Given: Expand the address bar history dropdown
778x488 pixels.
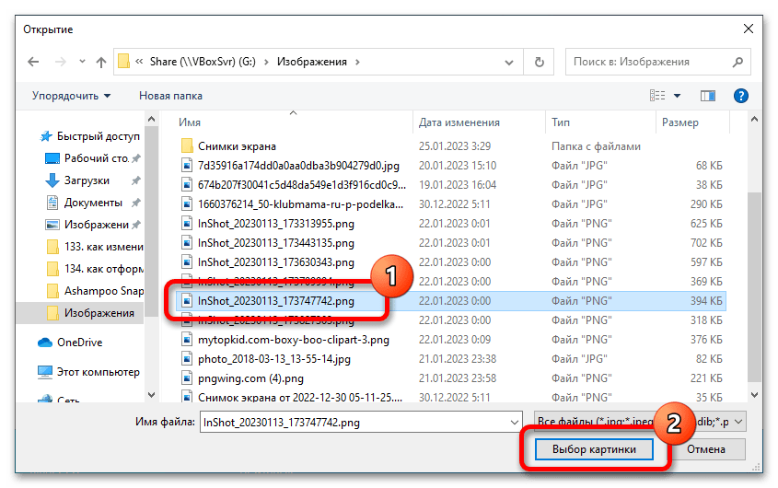Looking at the screenshot, I should click(509, 62).
